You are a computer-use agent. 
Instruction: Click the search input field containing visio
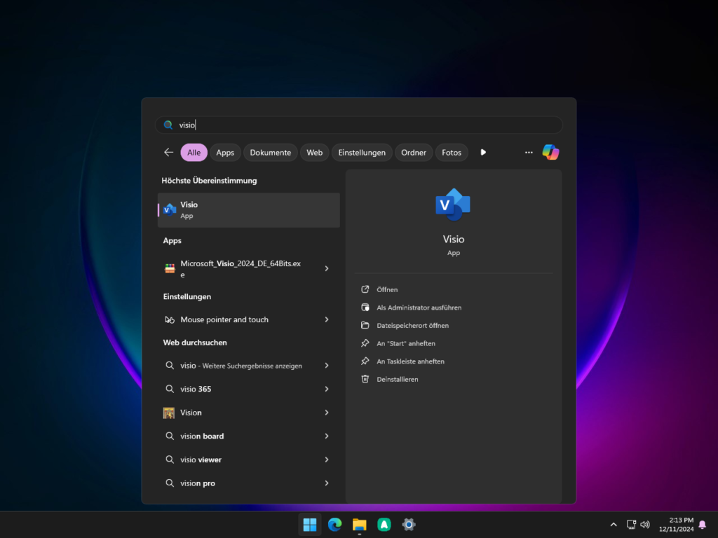point(359,125)
